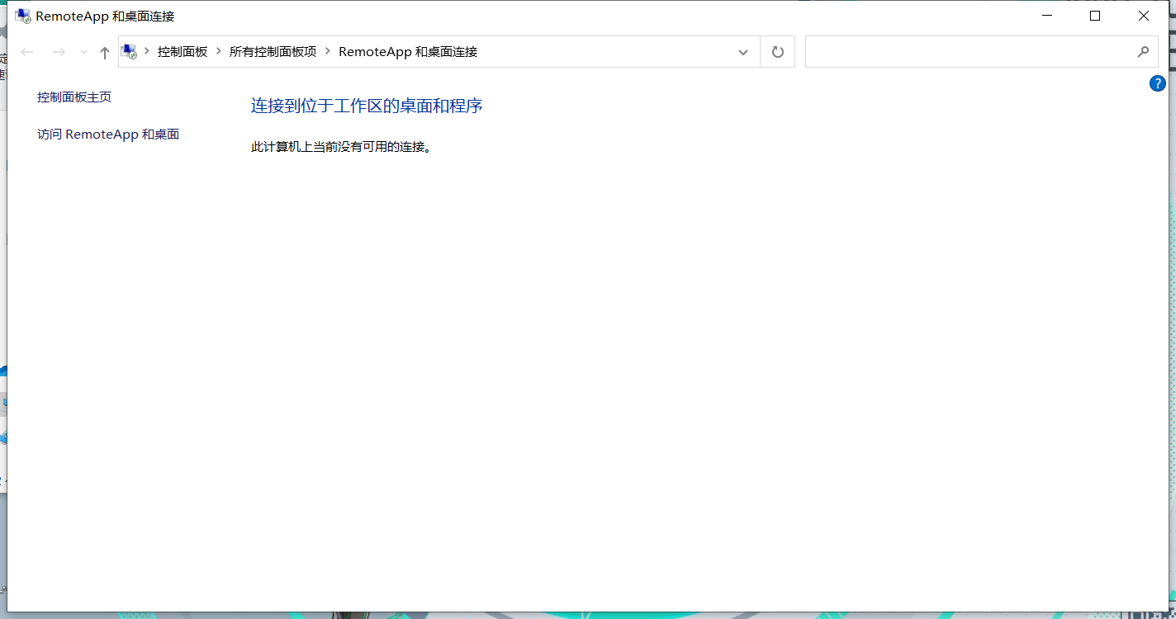Expand chevron after 所有控制面板项 breadcrumb
Image resolution: width=1176 pixels, height=619 pixels.
[x=328, y=51]
